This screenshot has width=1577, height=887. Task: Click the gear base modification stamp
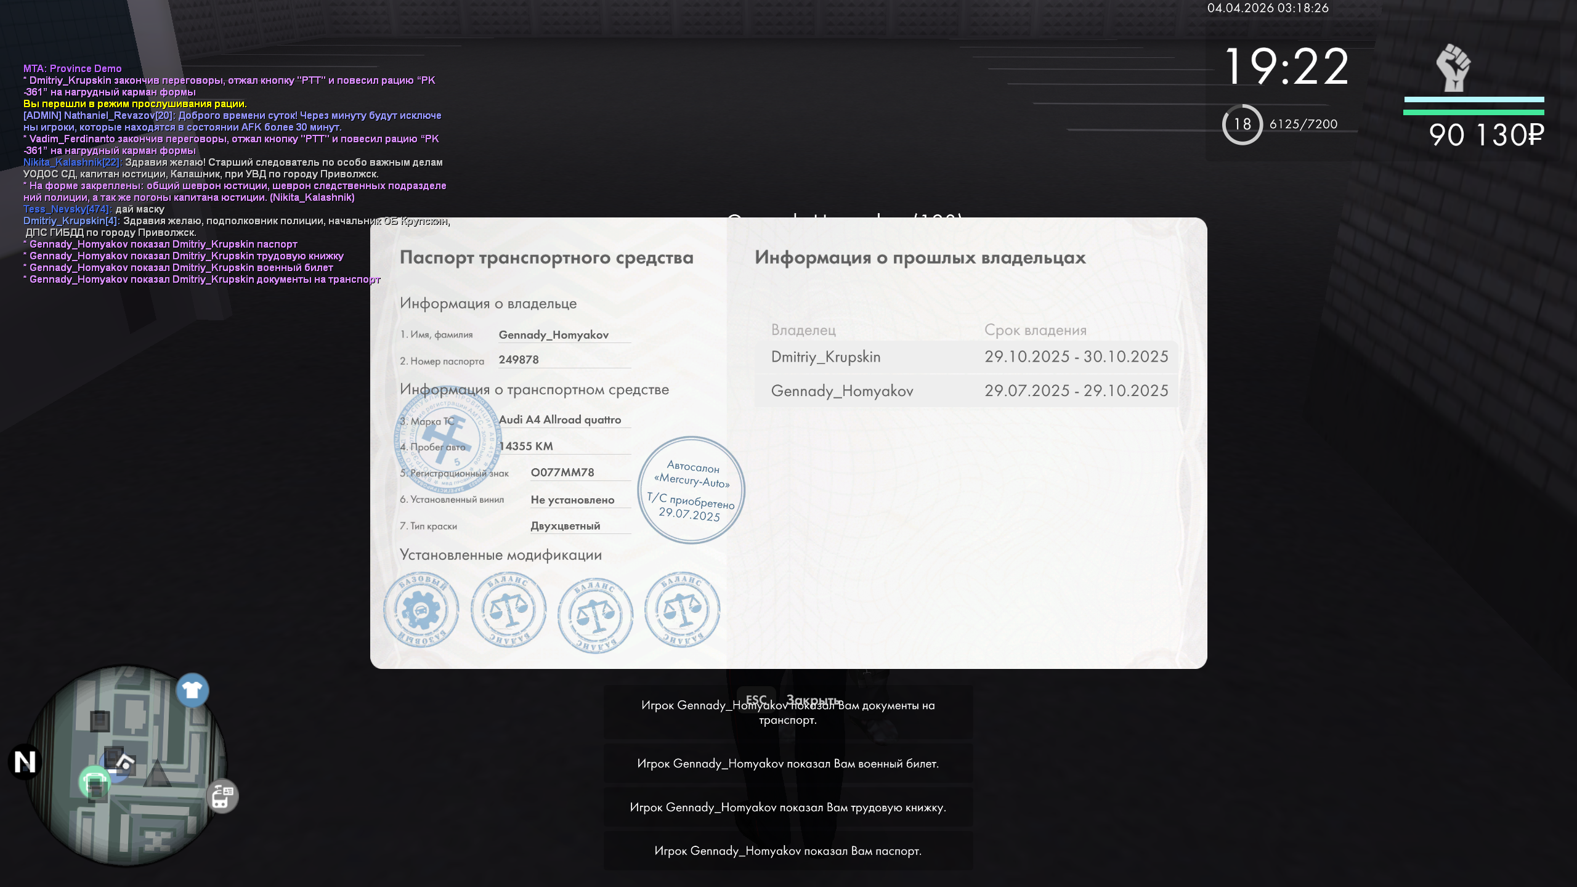(421, 610)
